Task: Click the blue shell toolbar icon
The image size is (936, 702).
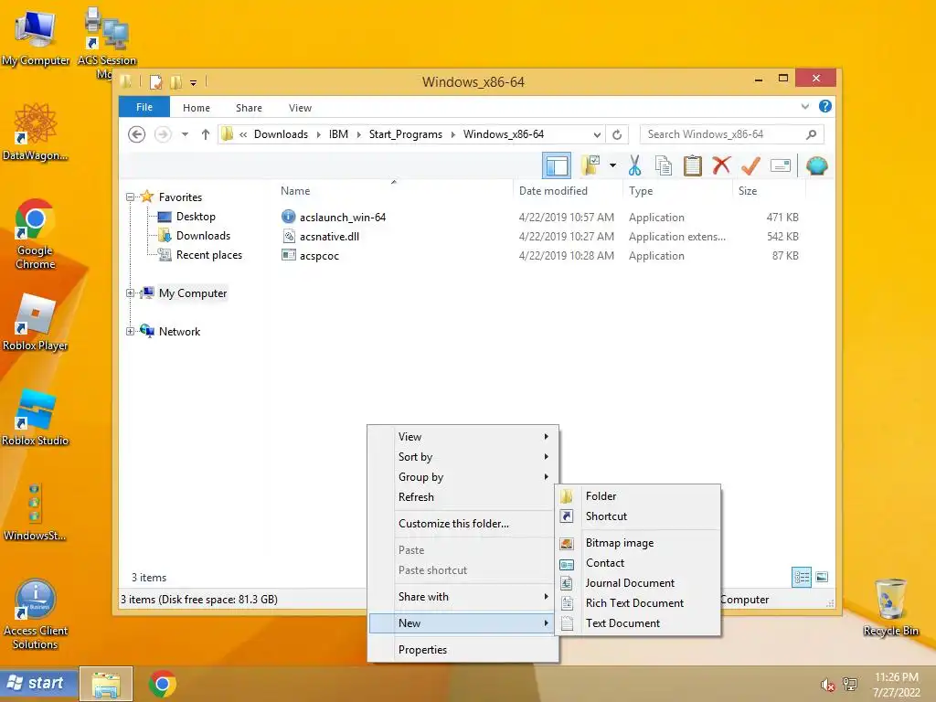Action: click(x=816, y=165)
